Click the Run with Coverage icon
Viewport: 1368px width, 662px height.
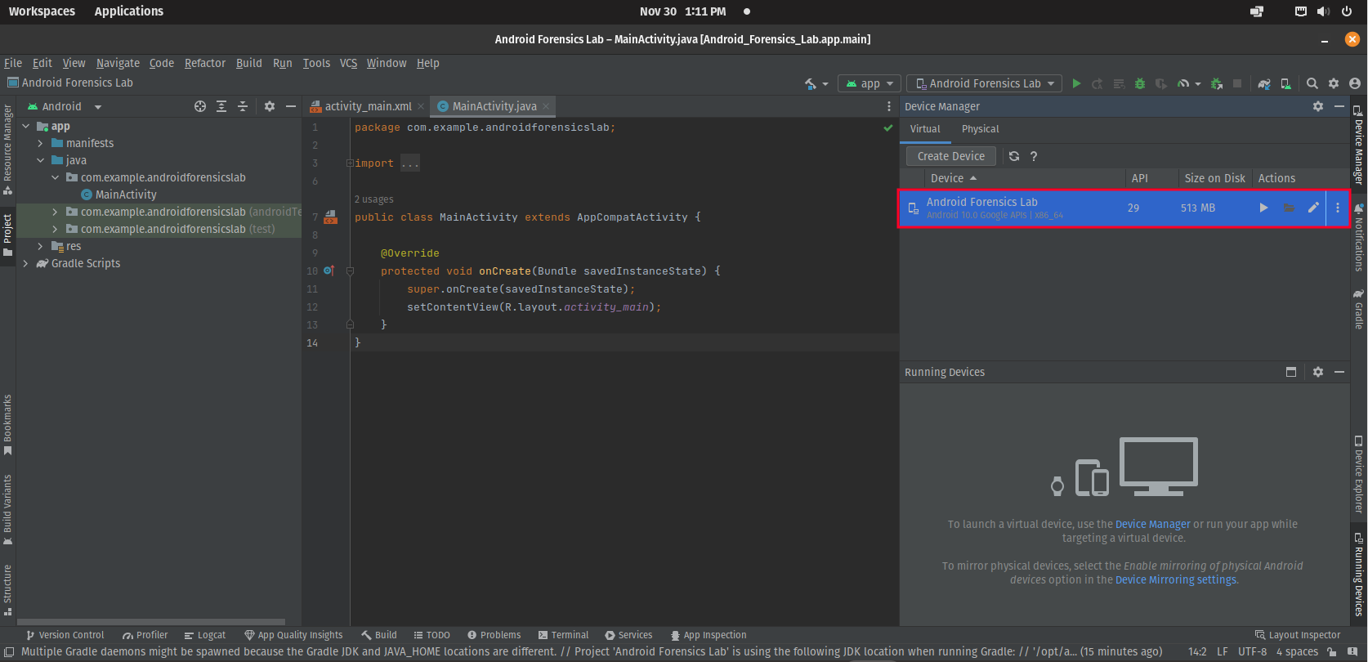point(1161,83)
